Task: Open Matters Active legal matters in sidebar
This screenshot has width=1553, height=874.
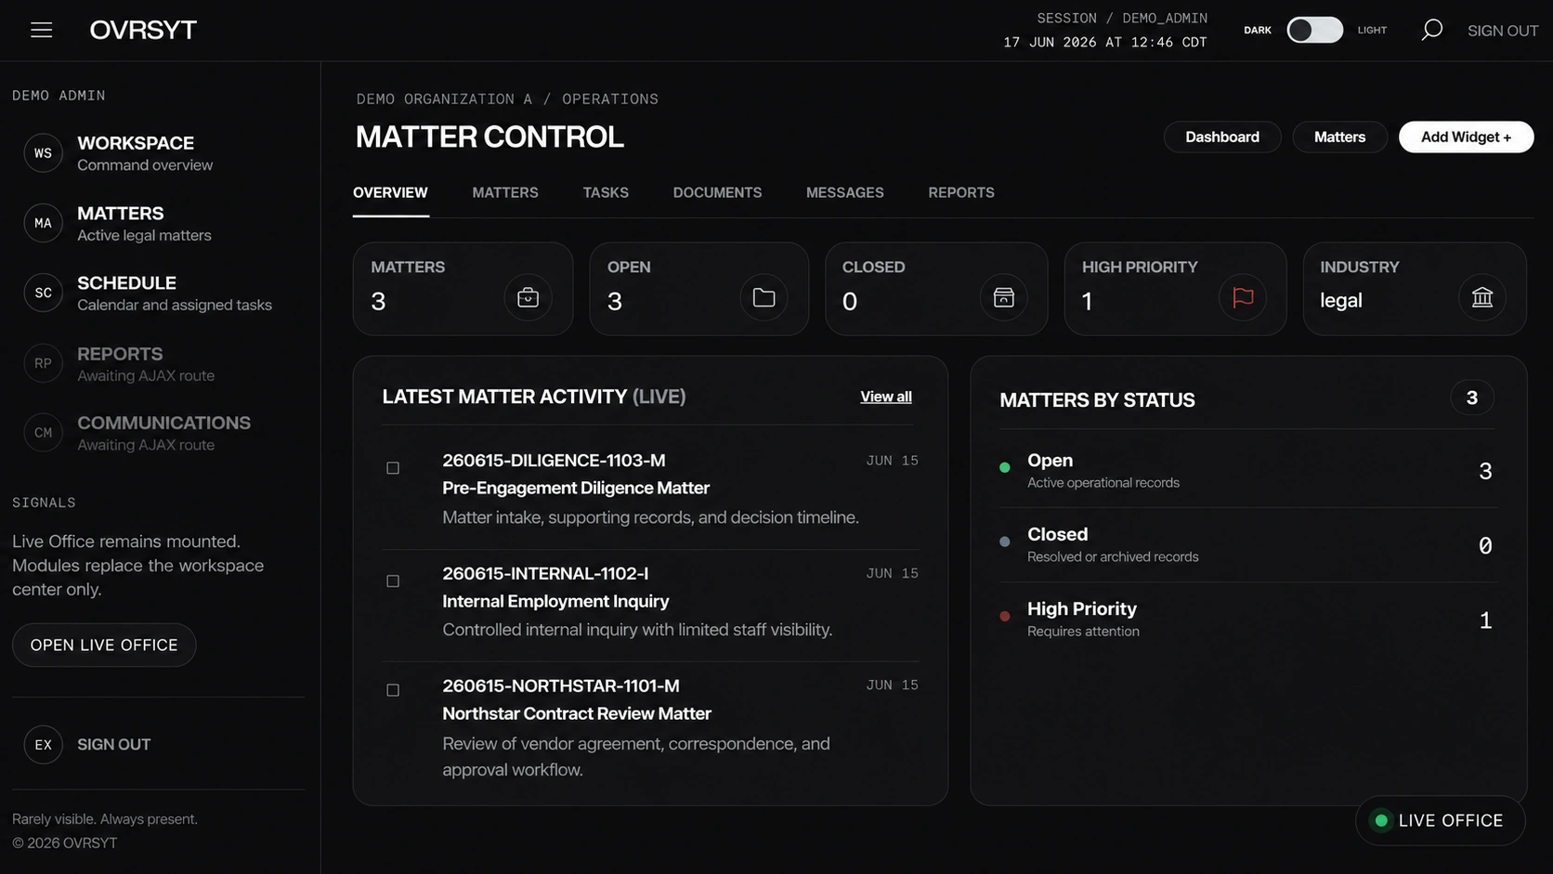Action: [x=144, y=224]
